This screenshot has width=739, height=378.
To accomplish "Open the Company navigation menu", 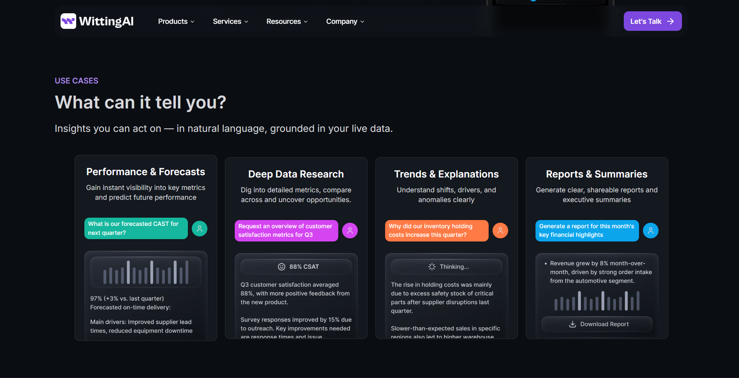I will pyautogui.click(x=345, y=21).
